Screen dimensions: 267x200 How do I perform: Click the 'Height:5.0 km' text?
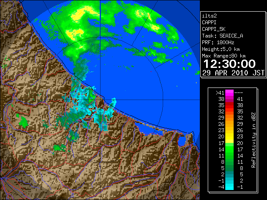221,49
